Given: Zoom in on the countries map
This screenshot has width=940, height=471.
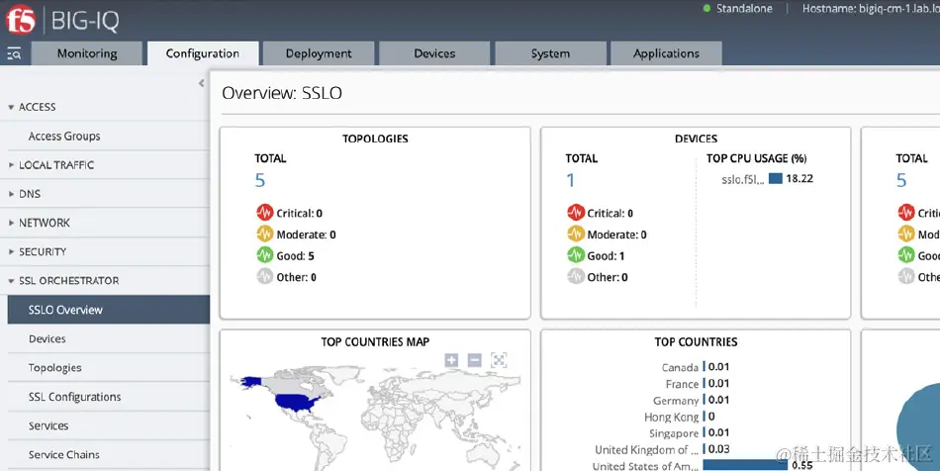Looking at the screenshot, I should [x=451, y=360].
